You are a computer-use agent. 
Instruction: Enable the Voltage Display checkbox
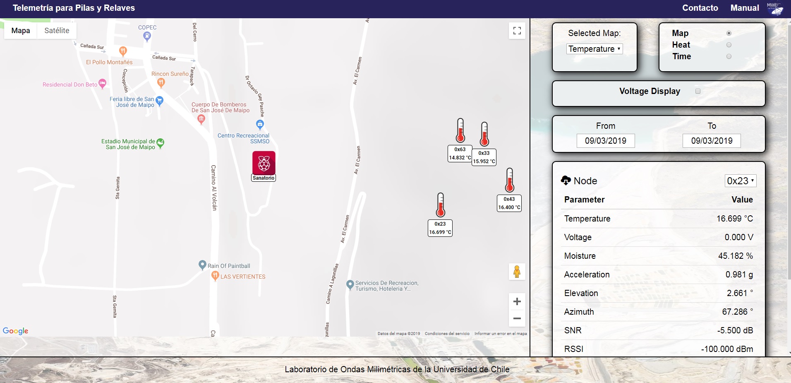(698, 91)
